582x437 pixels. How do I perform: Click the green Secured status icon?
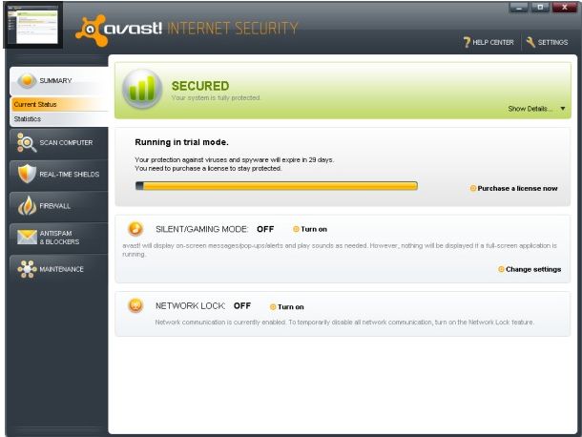click(x=141, y=90)
